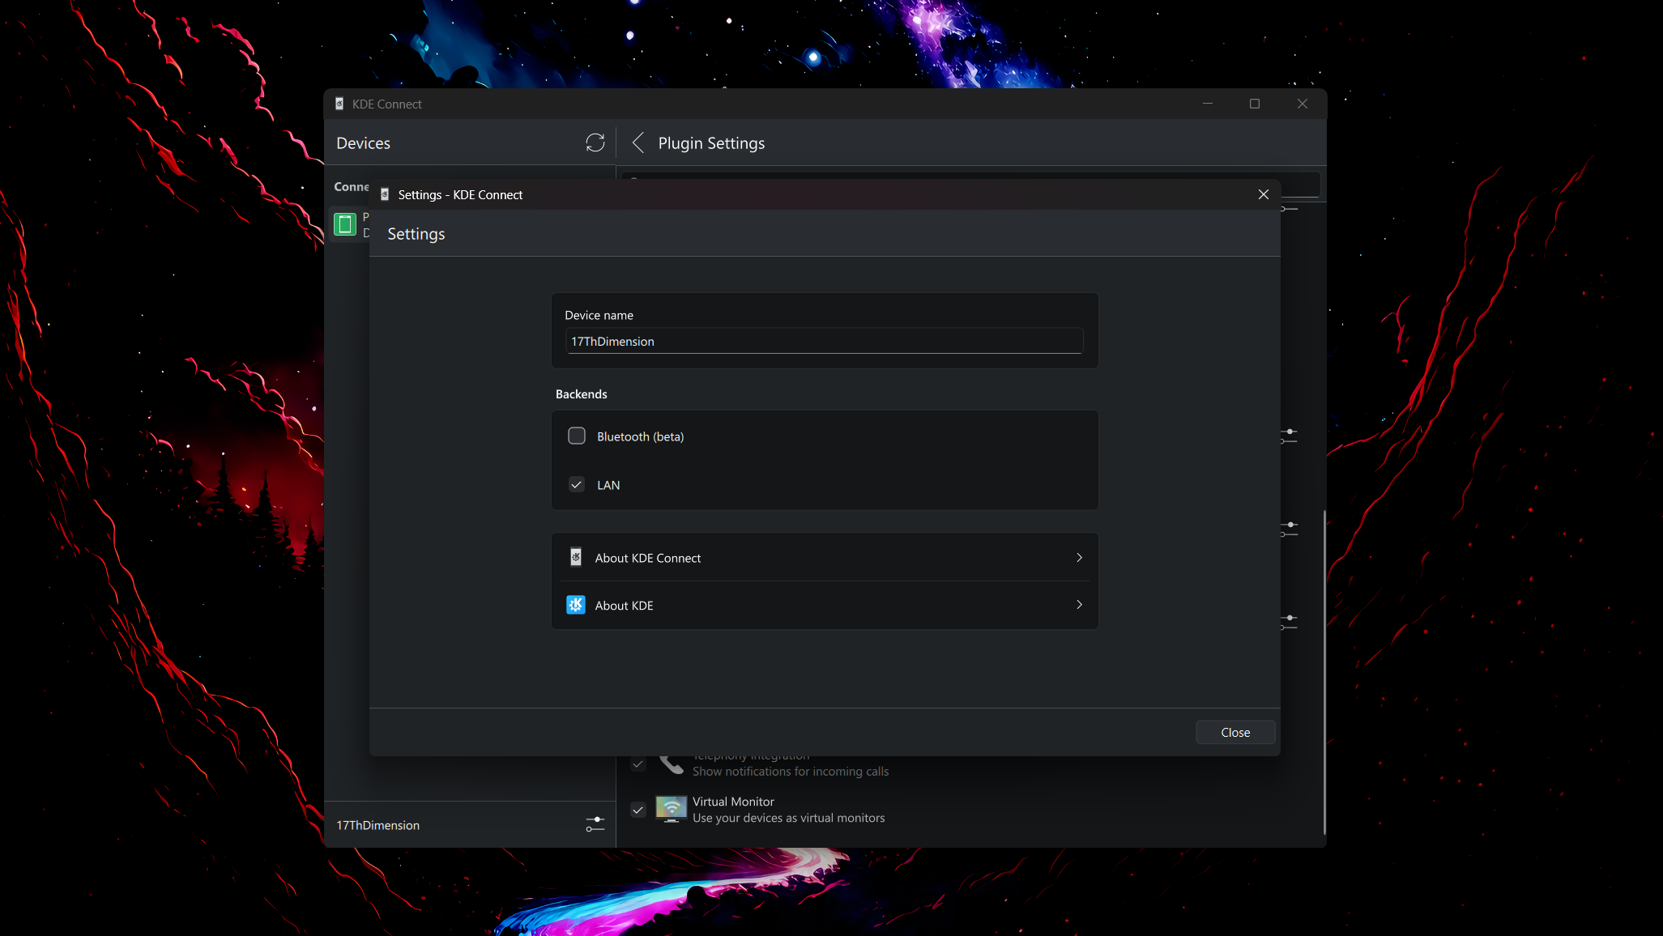
Task: Close Settings dialog with X button
Action: (1264, 194)
